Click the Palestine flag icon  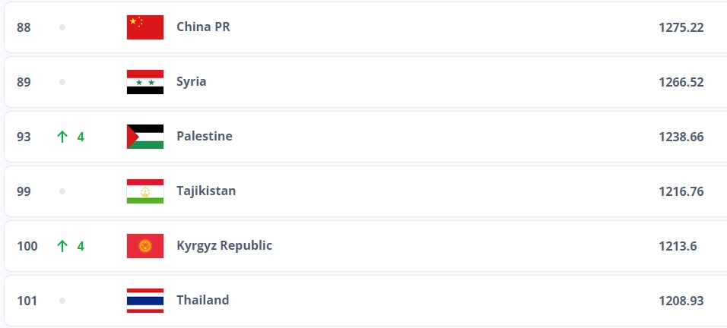(144, 137)
